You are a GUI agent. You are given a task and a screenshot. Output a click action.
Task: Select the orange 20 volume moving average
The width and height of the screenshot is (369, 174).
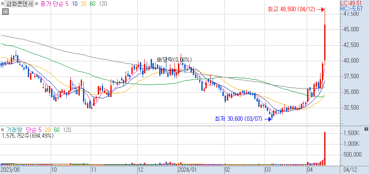coord(48,130)
